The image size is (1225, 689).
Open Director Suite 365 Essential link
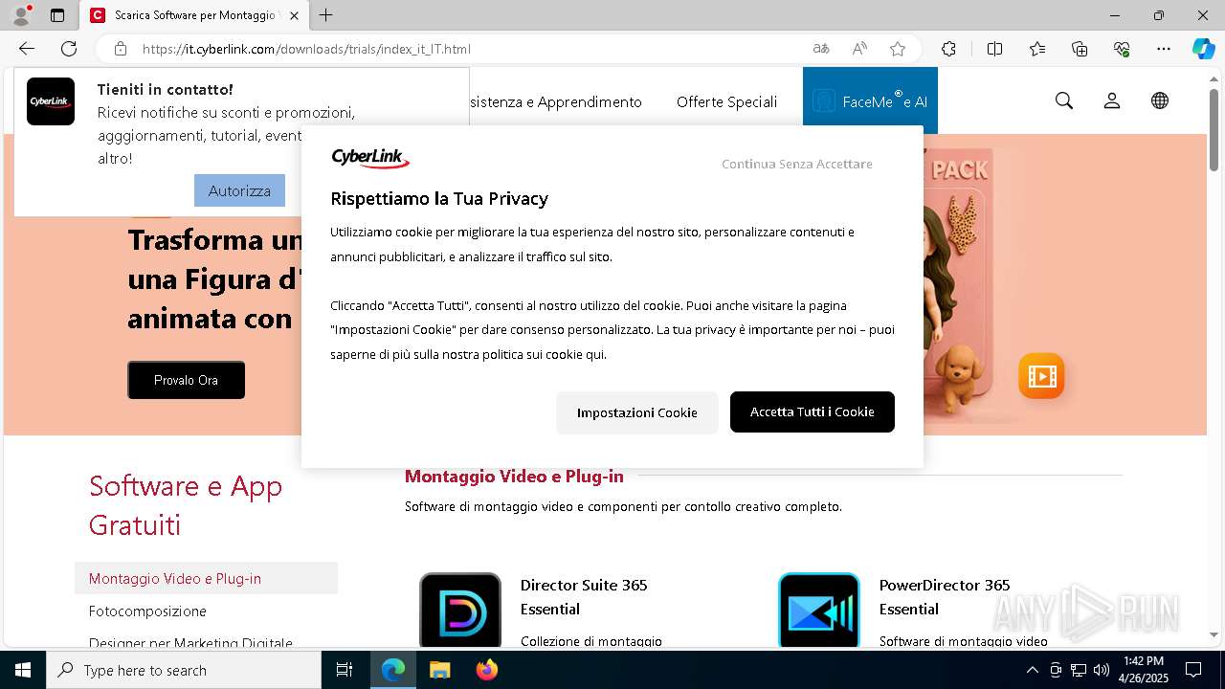[584, 596]
